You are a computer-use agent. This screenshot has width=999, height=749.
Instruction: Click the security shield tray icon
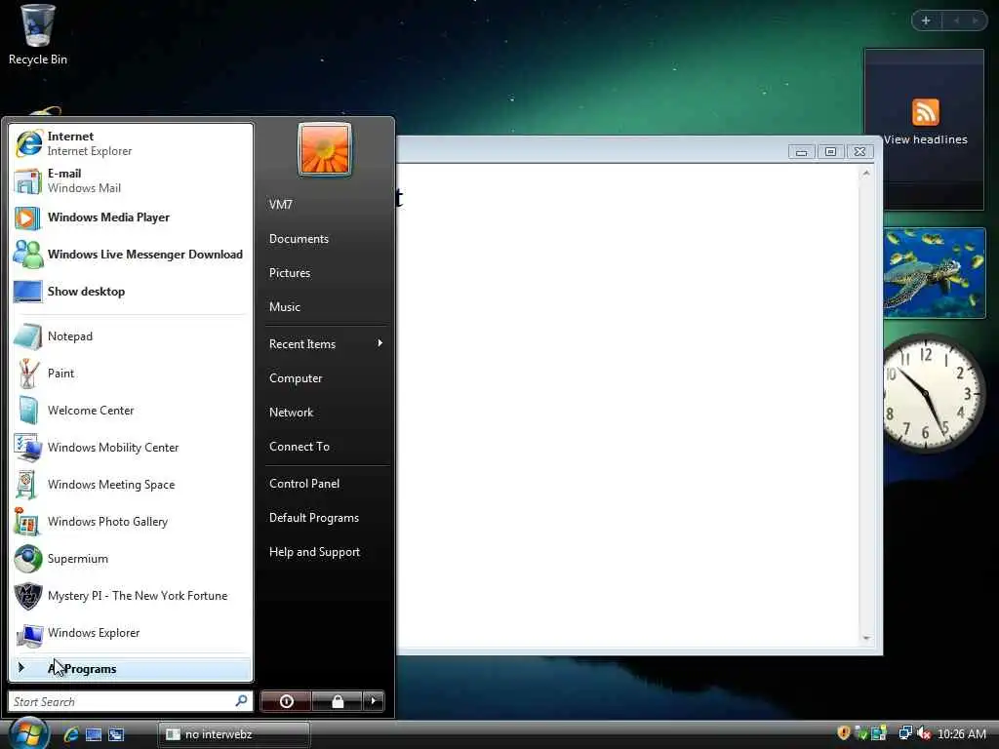pos(844,733)
